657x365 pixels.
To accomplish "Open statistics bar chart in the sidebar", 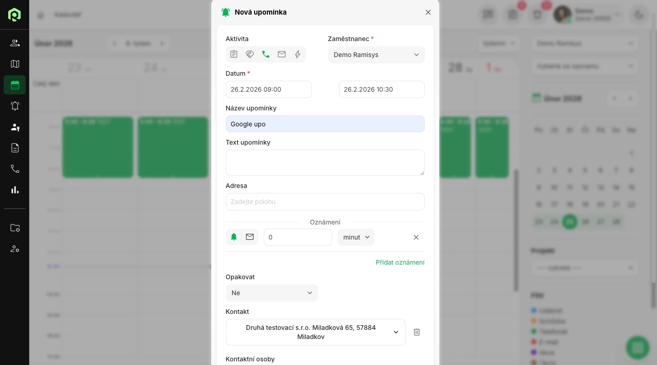I will (x=15, y=190).
